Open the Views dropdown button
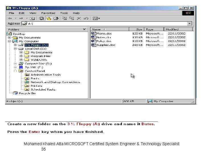 pyautogui.click(x=96, y=19)
